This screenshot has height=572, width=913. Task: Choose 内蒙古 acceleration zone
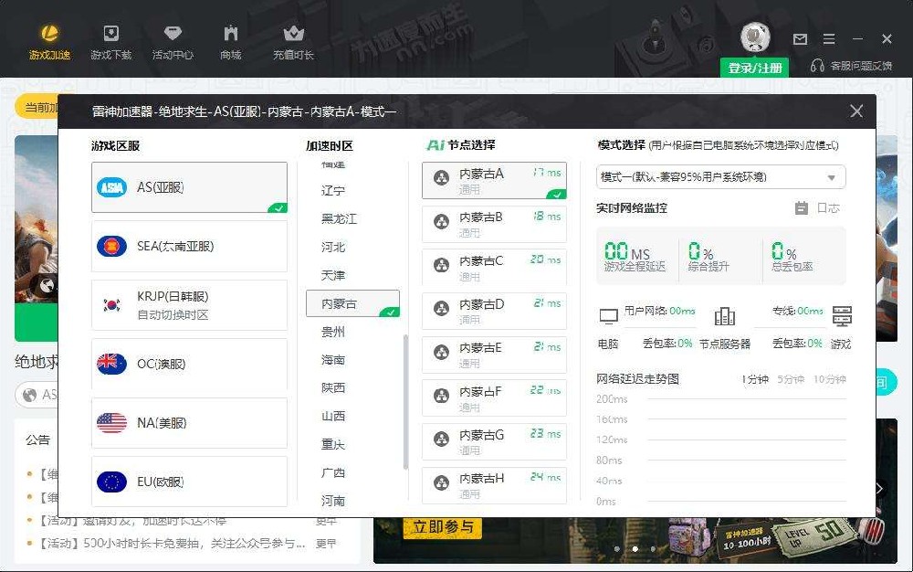tap(352, 303)
